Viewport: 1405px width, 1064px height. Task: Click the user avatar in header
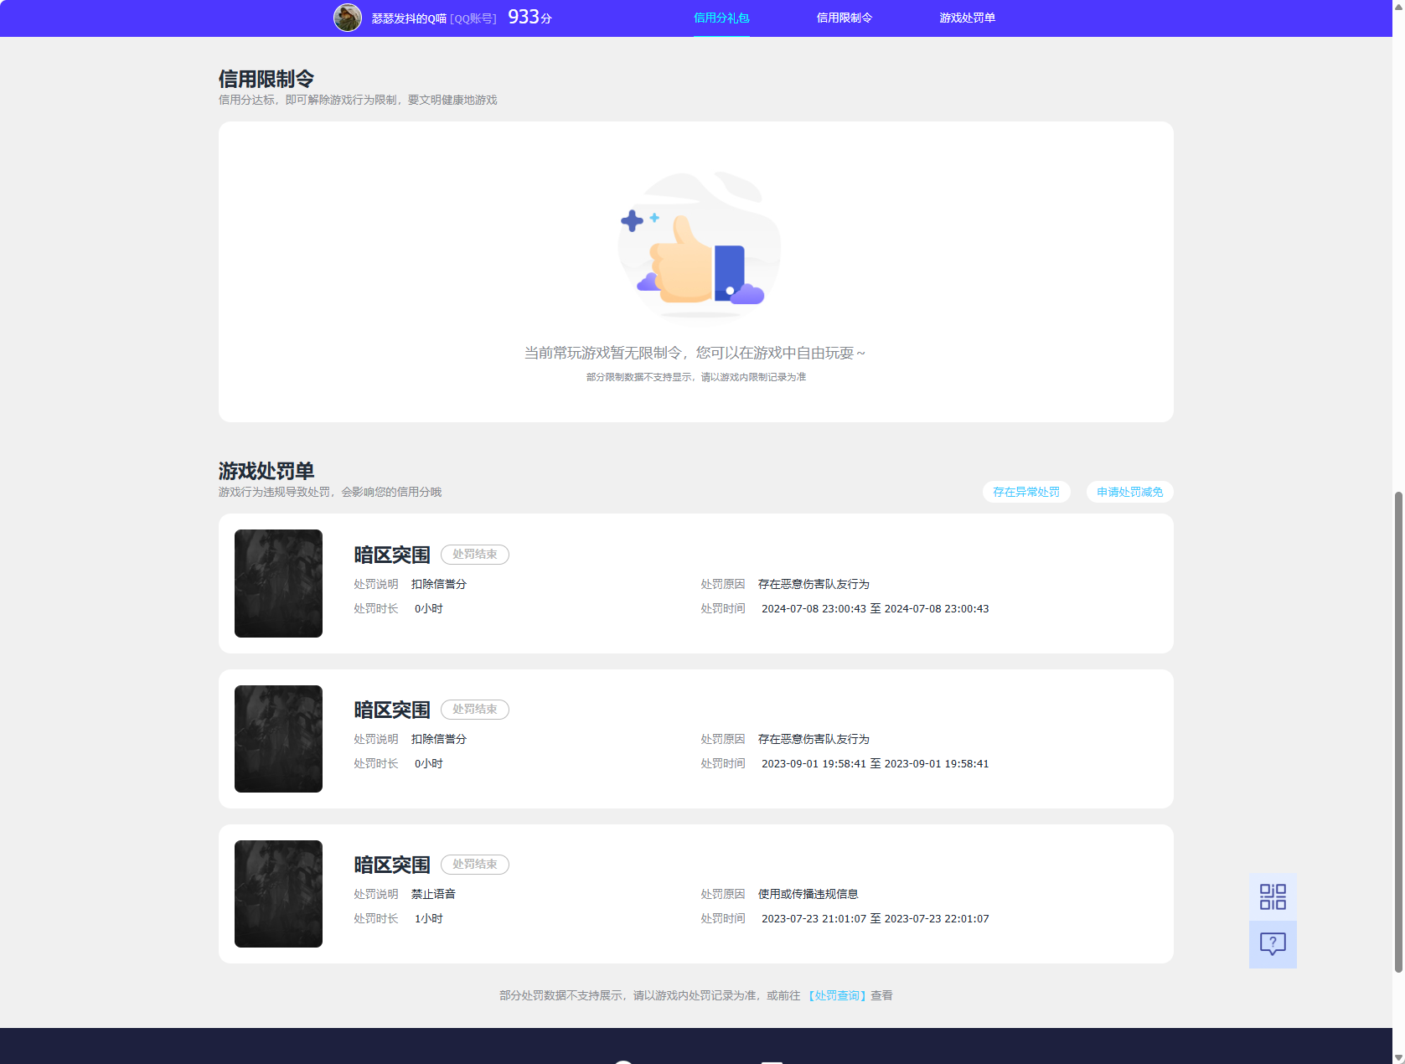click(x=348, y=18)
